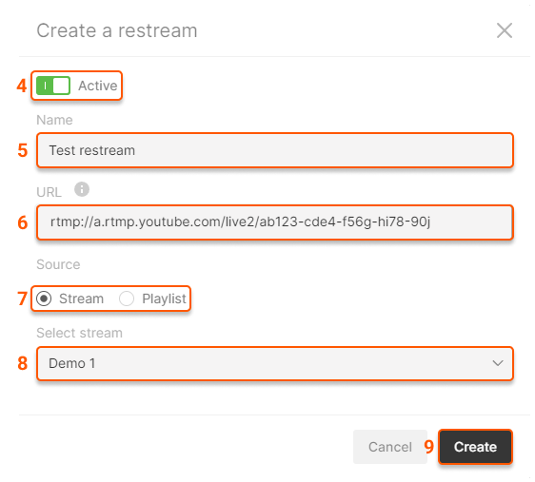Click the Create a restream title text
This screenshot has height=482, width=535.
[117, 30]
